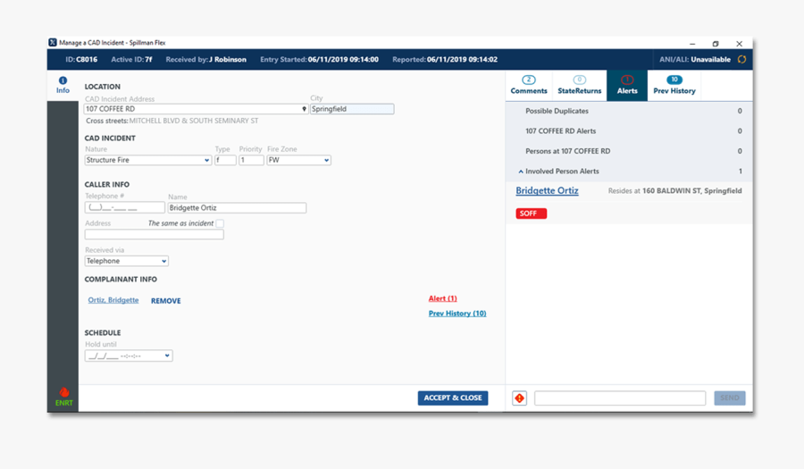The height and width of the screenshot is (469, 804).
Task: Check the 'The same as incident' checkbox
Action: coord(220,223)
